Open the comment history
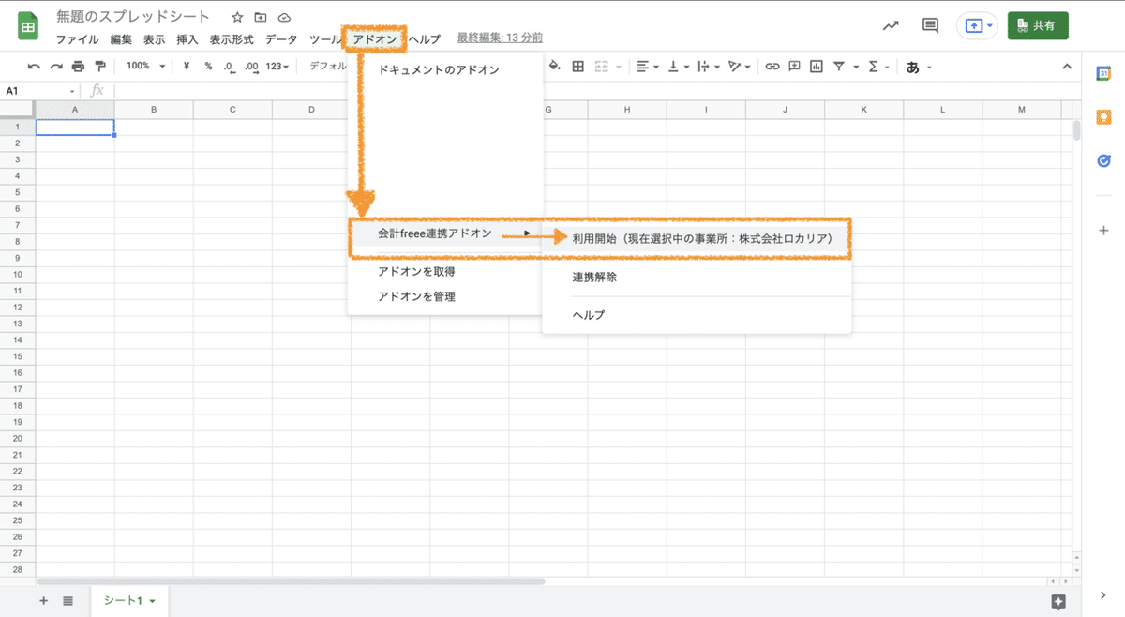 pyautogui.click(x=931, y=26)
